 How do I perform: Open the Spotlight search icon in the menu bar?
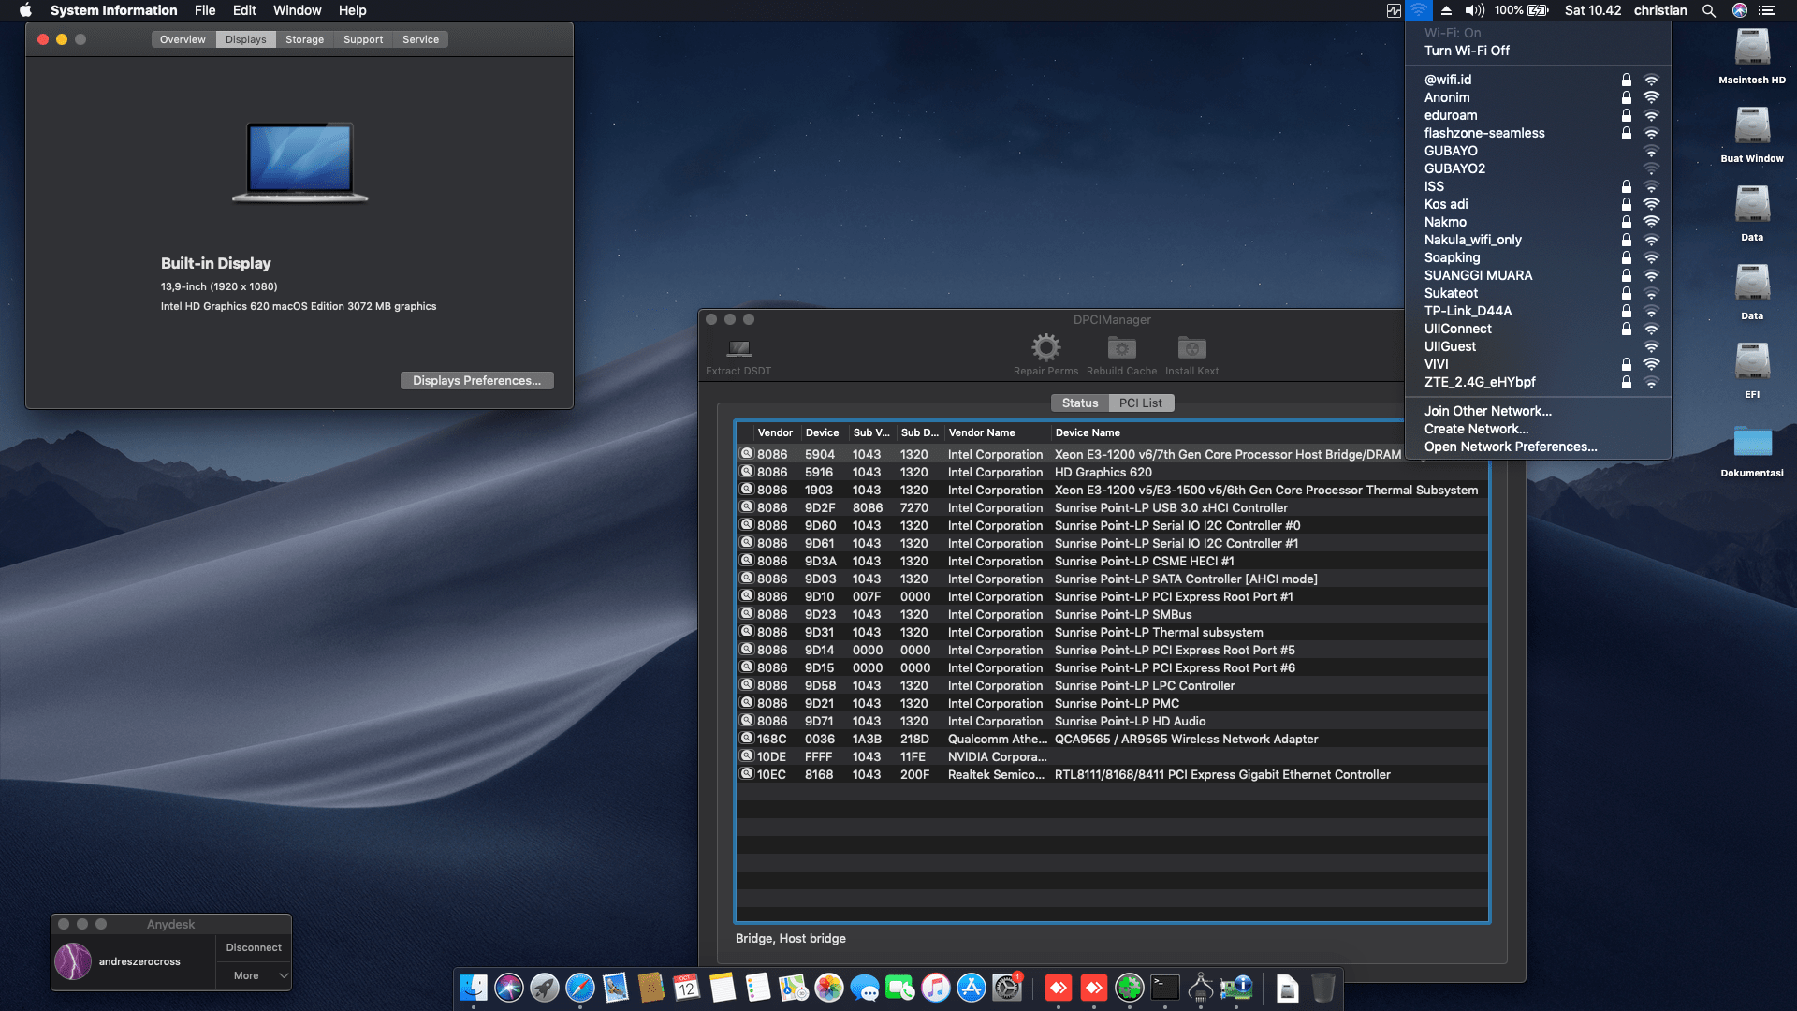point(1709,10)
